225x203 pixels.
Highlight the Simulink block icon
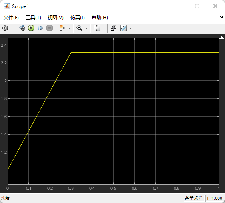click(x=62, y=28)
